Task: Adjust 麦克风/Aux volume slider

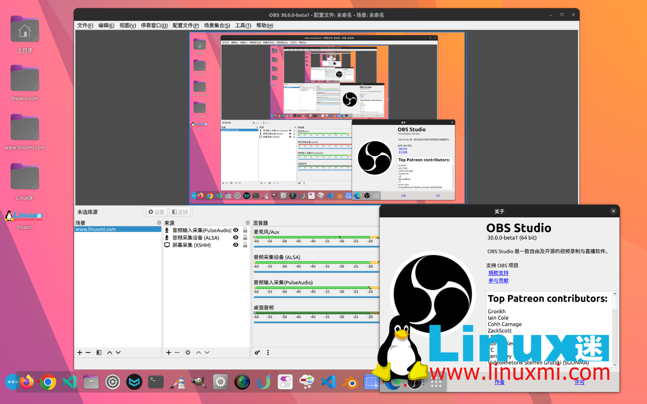Action: pos(316,246)
